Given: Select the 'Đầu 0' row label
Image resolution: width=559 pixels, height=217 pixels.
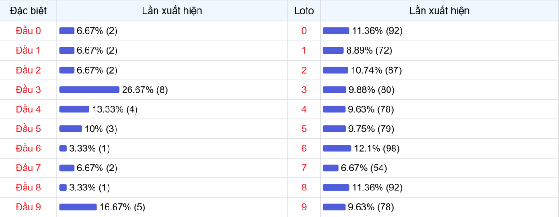Looking at the screenshot, I should tap(28, 31).
